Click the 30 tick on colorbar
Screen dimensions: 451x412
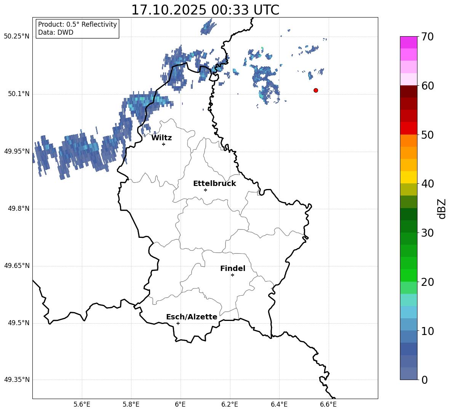[427, 233]
